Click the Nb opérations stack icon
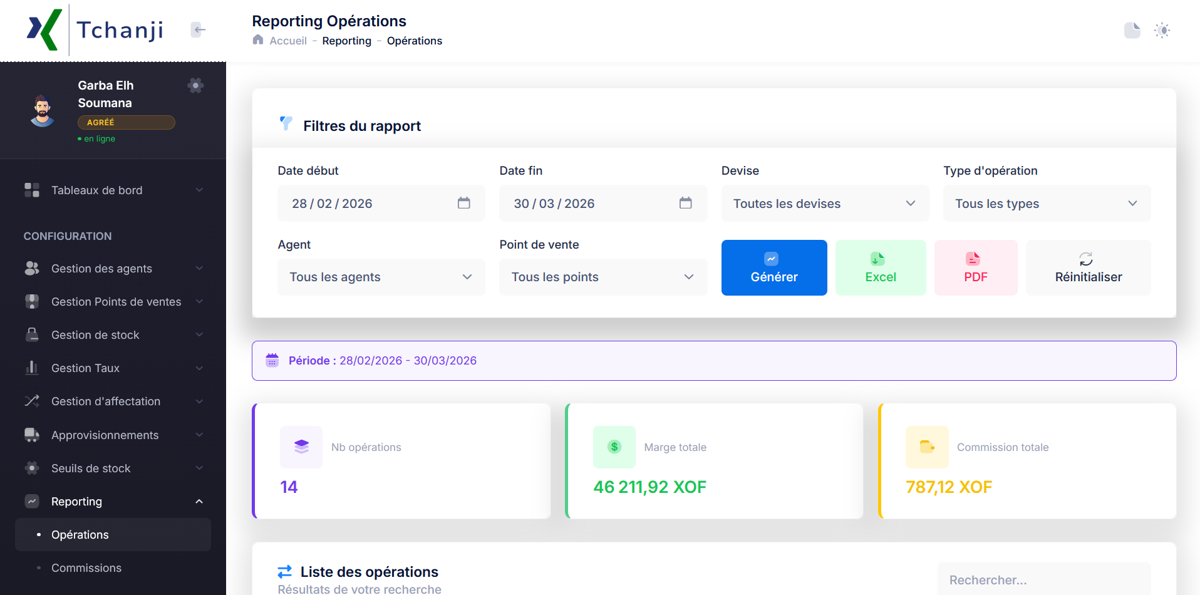 click(x=301, y=447)
